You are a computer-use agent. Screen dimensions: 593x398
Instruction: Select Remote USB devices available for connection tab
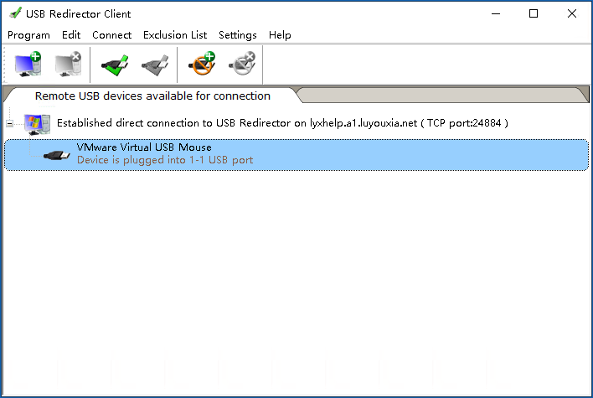152,96
